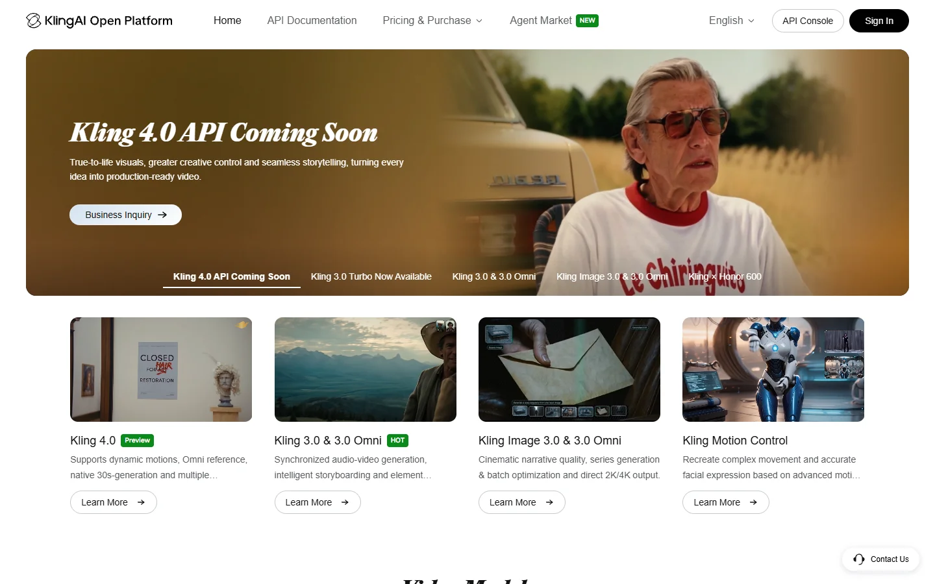Switch to Kling 3.0 & 3.0 Omni banner tab
Viewport: 935px width, 584px height.
point(494,276)
